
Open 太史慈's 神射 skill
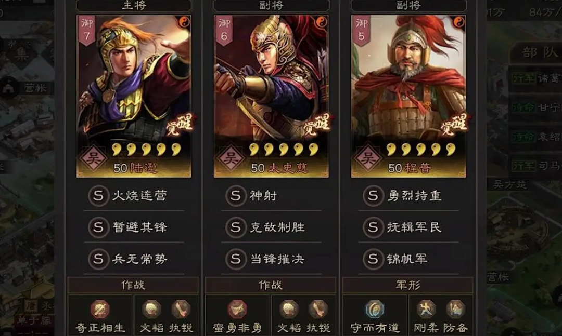click(271, 196)
